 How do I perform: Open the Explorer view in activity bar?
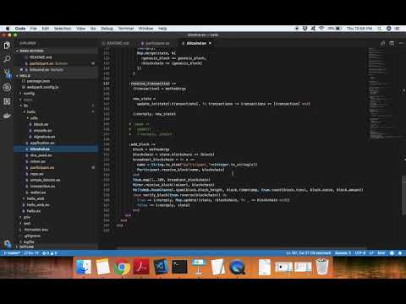point(7,46)
